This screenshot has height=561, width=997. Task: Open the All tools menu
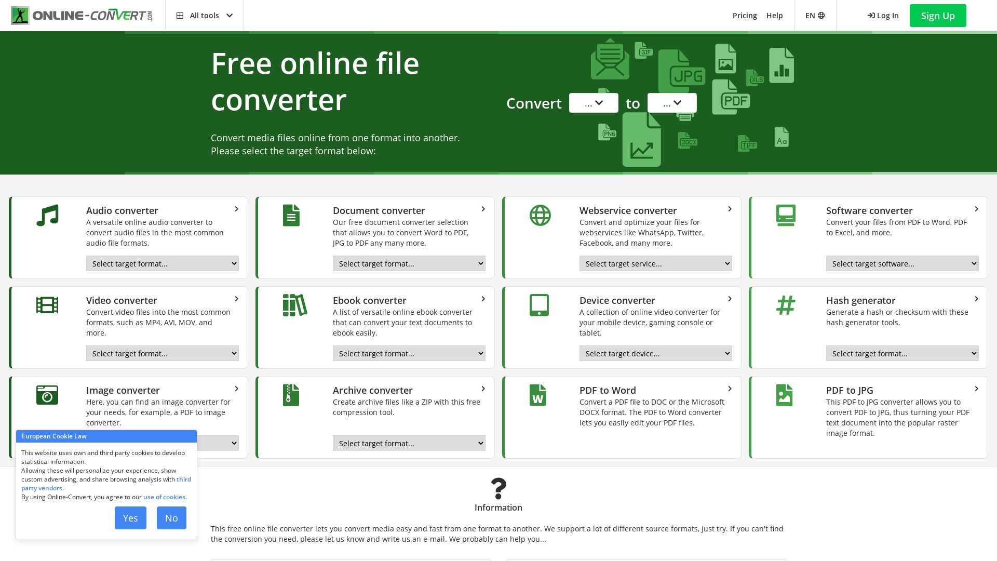[x=204, y=15]
